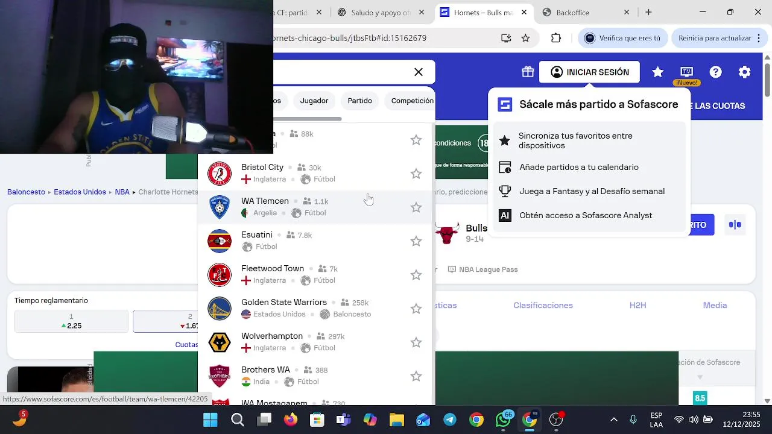The width and height of the screenshot is (772, 434).
Task: Select the Partido search filter
Action: [x=359, y=101]
